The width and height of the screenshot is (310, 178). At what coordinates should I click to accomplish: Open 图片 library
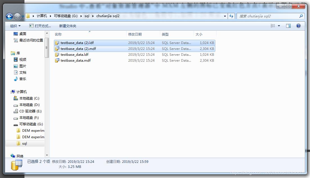23,66
